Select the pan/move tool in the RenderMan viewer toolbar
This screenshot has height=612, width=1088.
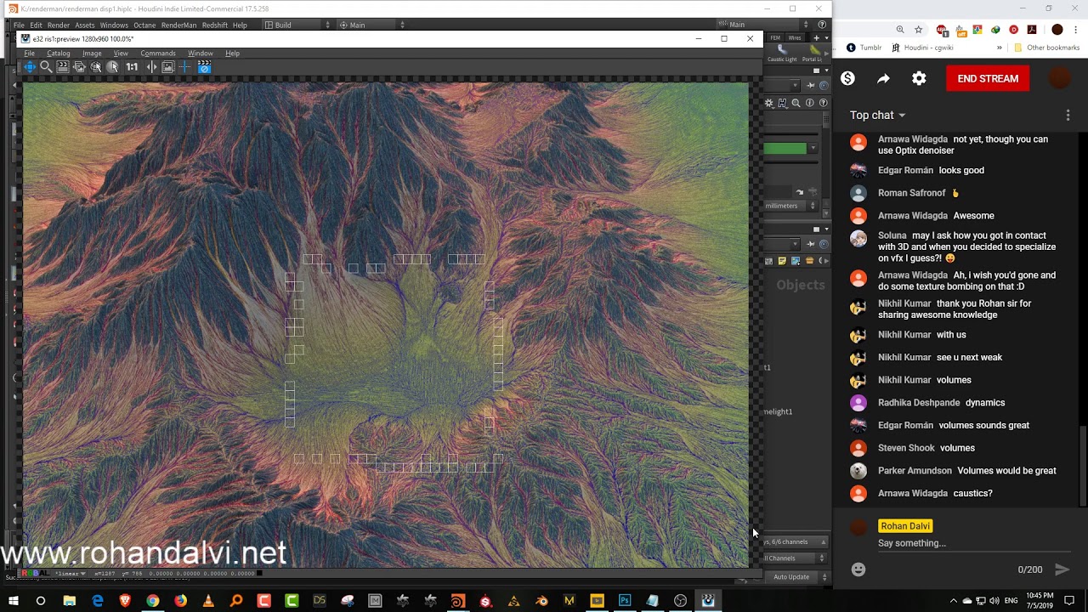(30, 67)
